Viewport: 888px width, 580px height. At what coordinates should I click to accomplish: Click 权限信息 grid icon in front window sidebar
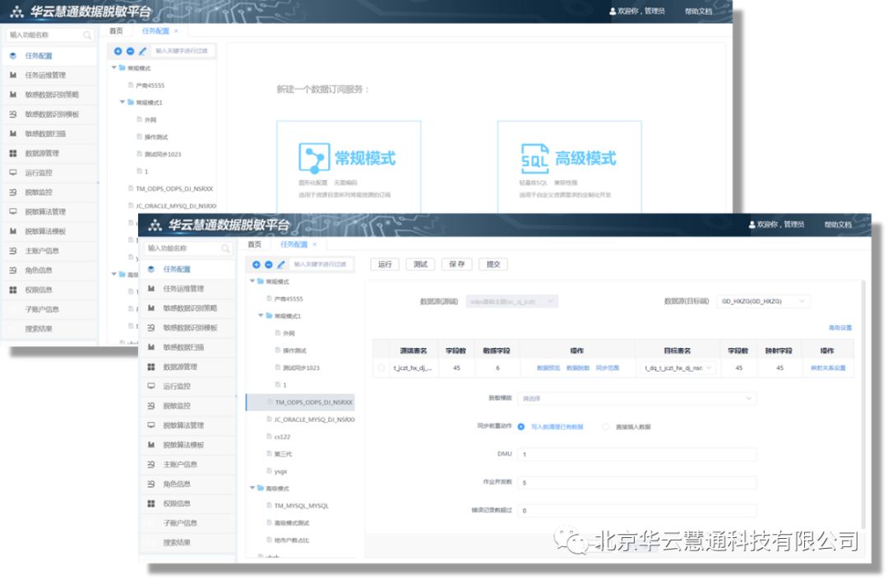151,503
